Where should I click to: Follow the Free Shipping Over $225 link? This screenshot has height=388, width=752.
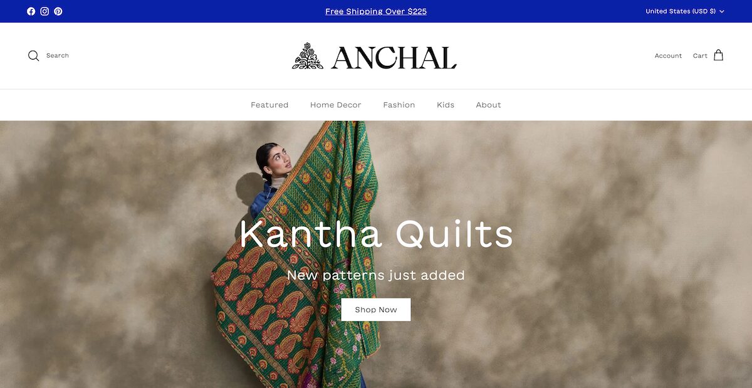[376, 11]
